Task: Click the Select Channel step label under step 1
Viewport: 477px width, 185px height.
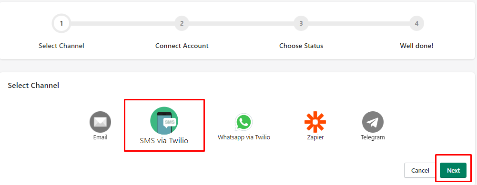Action: [x=61, y=46]
